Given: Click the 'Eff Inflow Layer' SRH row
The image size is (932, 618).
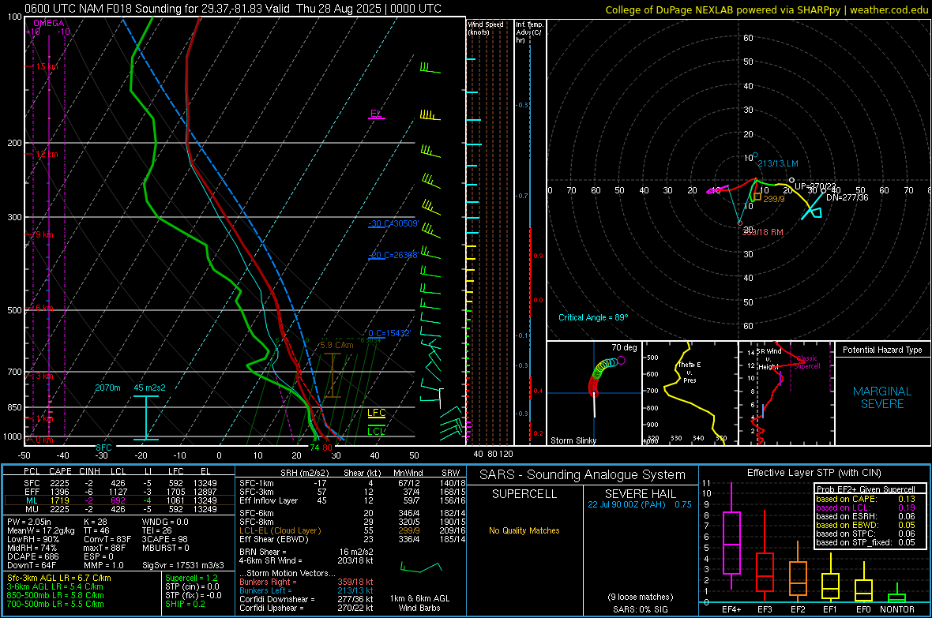Looking at the screenshot, I should (352, 500).
